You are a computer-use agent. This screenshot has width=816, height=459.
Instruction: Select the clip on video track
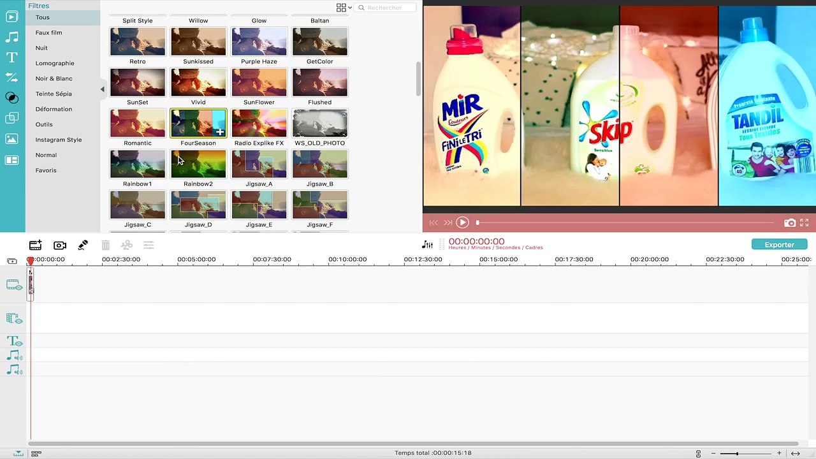click(x=30, y=283)
